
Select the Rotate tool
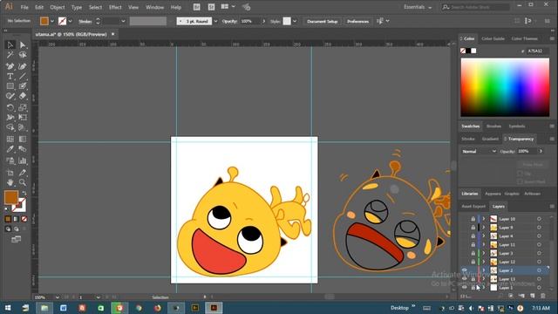pyautogui.click(x=10, y=107)
